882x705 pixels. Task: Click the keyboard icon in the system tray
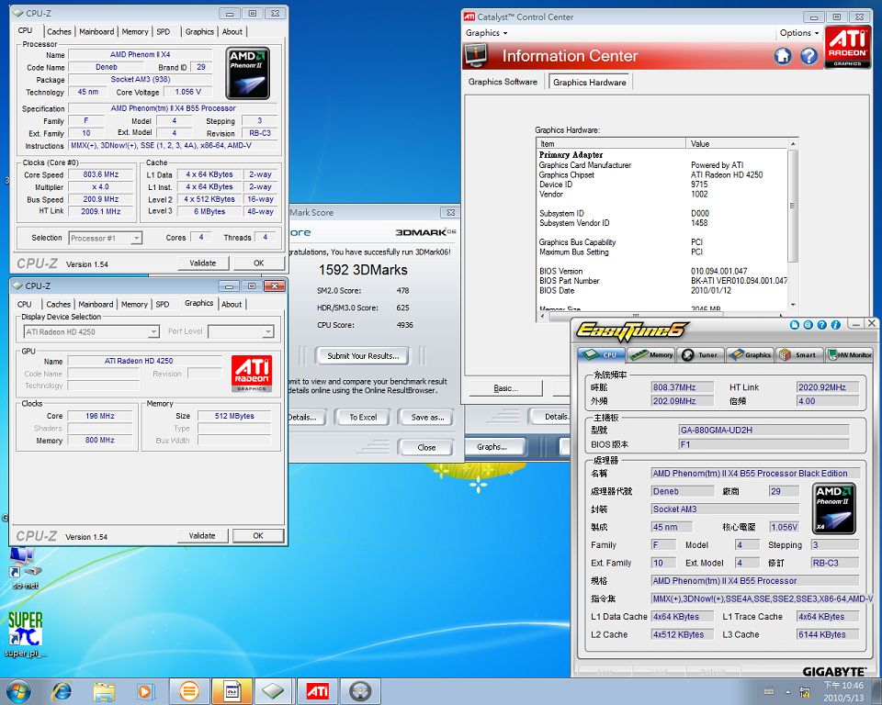click(x=769, y=691)
